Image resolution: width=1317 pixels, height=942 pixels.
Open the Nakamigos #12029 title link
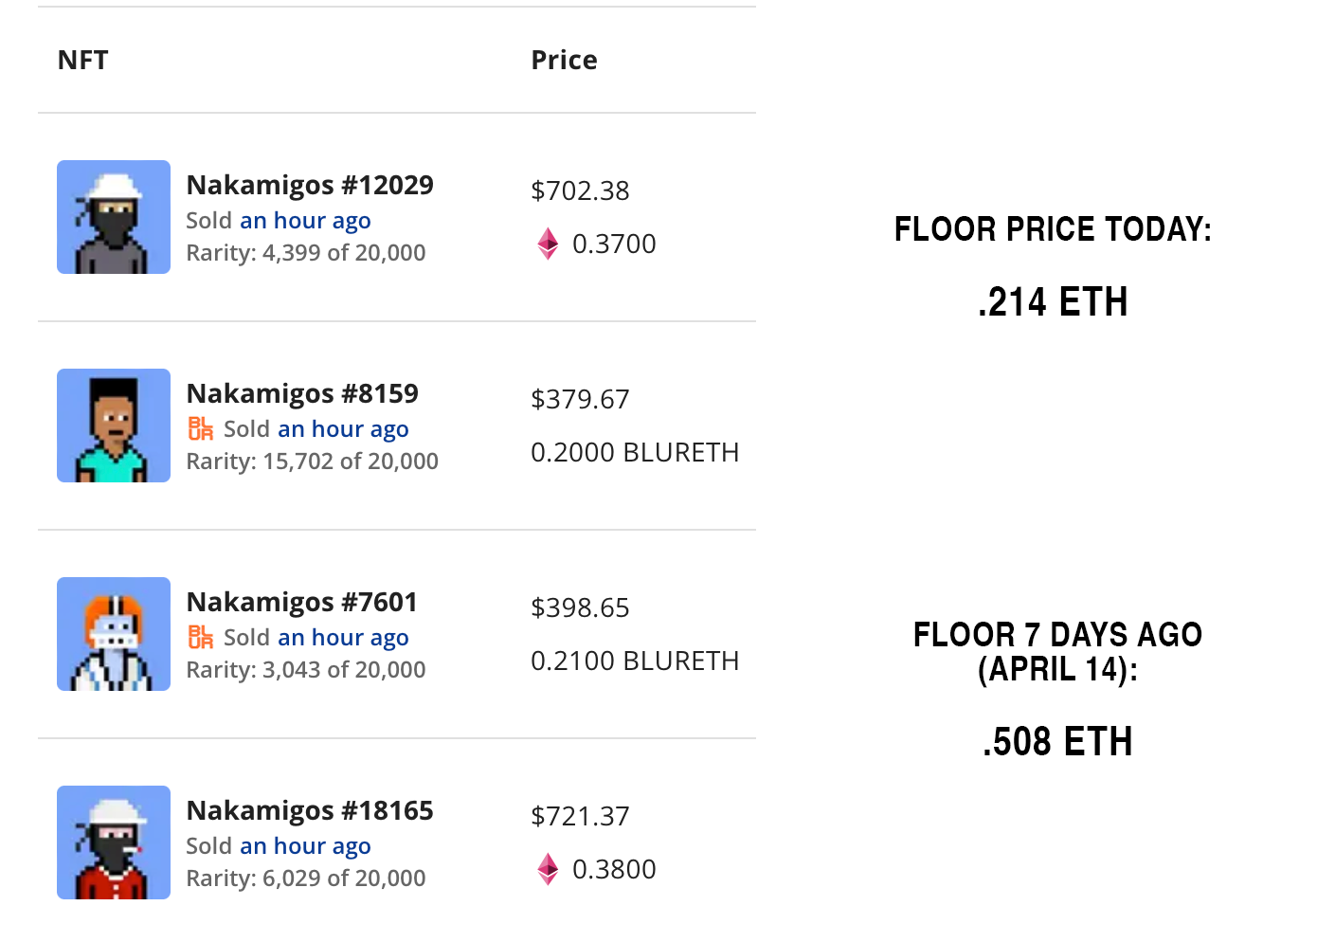click(310, 185)
